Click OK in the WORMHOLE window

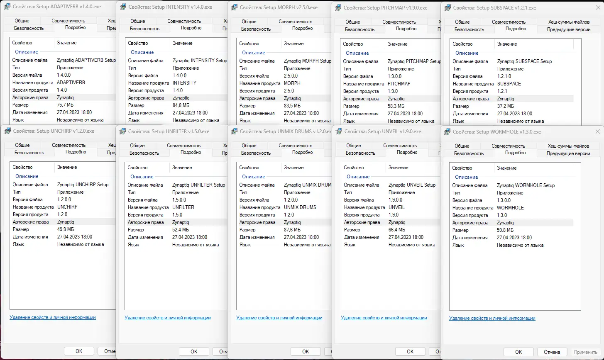[518, 352]
